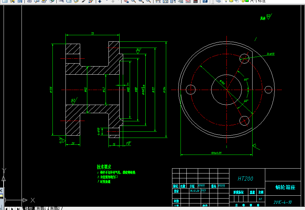Select the Zoom Realtime magnifier
Viewport: 305px width, 210px height.
point(134,1)
